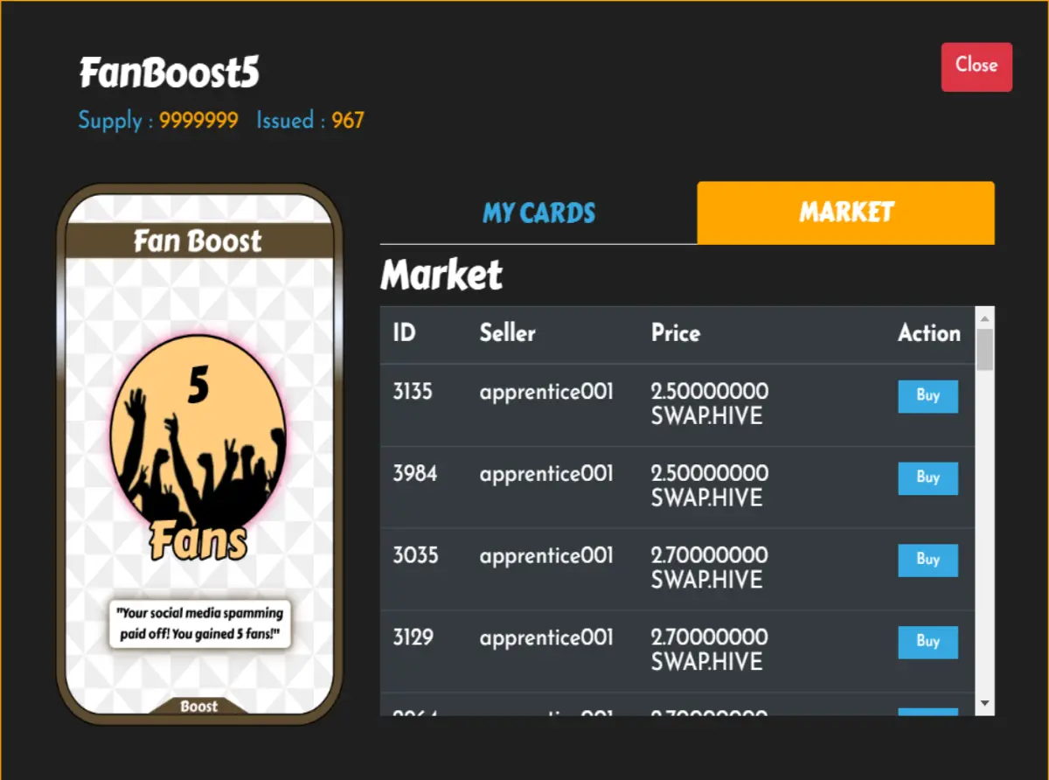Click the Boost label at card bottom
The height and width of the screenshot is (780, 1049).
(x=199, y=707)
